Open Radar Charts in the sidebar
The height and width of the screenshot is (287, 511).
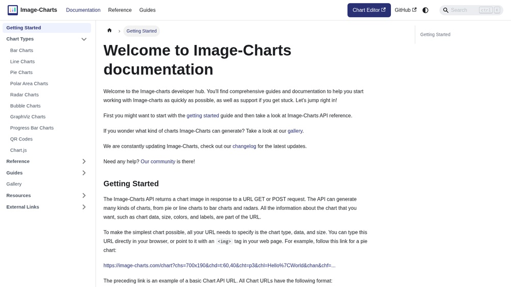click(25, 94)
